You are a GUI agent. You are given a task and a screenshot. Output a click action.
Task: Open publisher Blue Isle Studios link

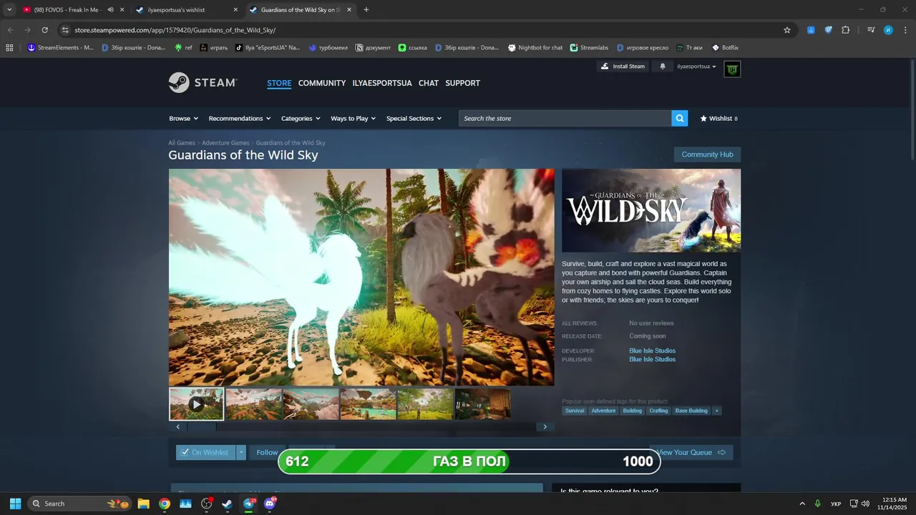652,359
